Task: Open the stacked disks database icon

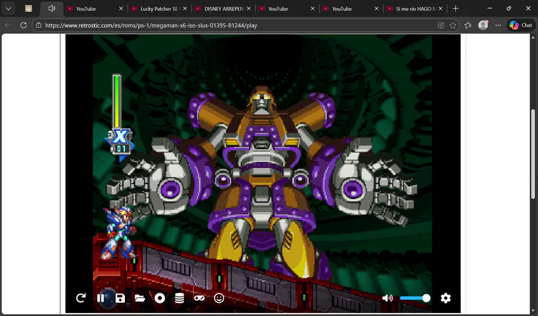Action: tap(179, 298)
